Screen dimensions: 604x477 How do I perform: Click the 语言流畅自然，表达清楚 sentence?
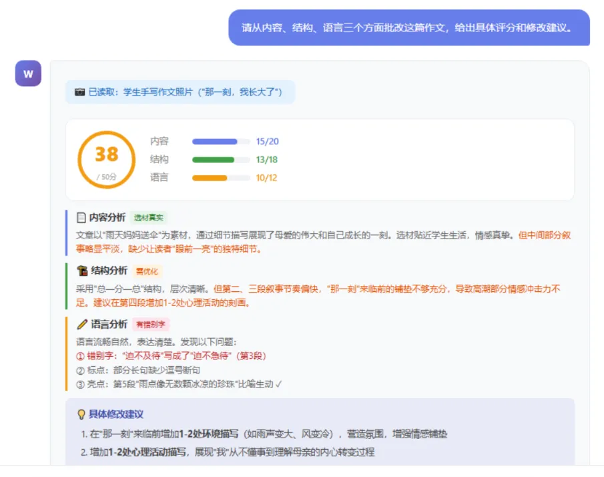(x=156, y=341)
